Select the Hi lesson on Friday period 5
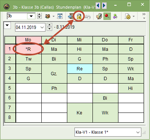This screenshot has height=140, width=150. click(x=131, y=88)
